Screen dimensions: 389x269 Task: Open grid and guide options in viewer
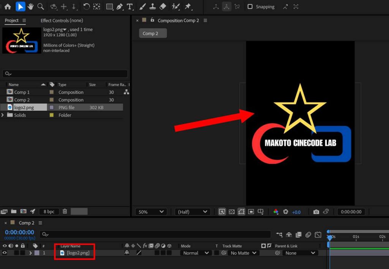(261, 212)
